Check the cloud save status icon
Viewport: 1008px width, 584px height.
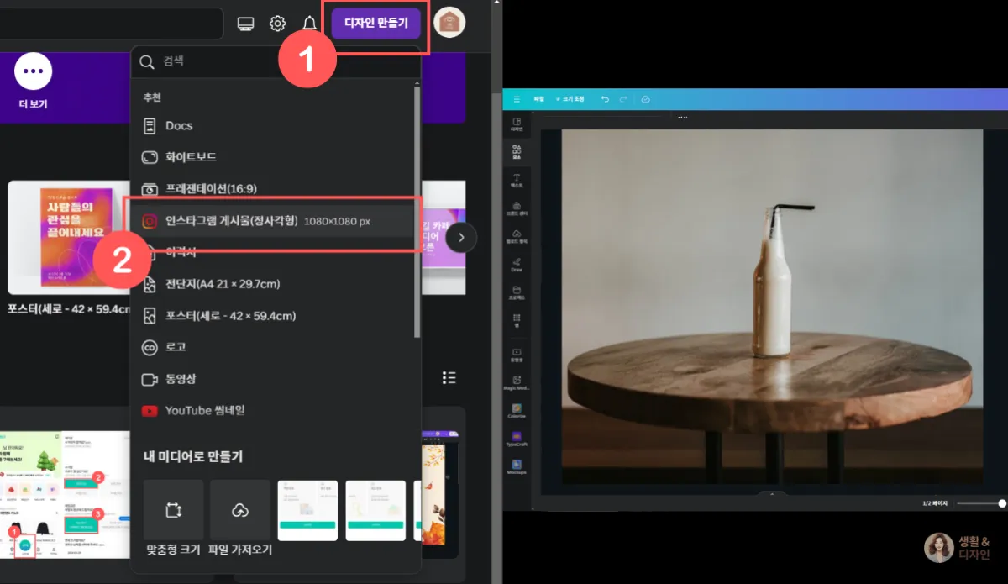tap(645, 99)
